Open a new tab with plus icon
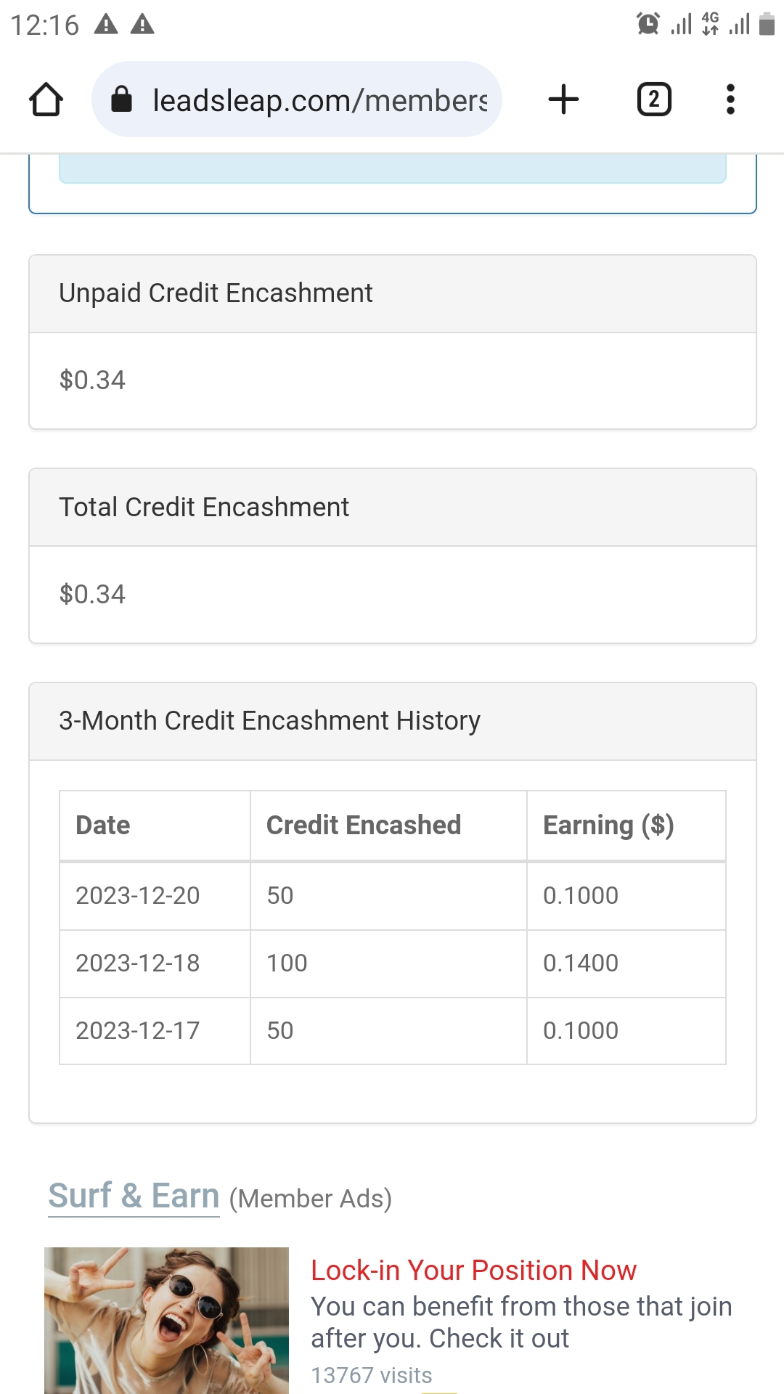 coord(563,99)
